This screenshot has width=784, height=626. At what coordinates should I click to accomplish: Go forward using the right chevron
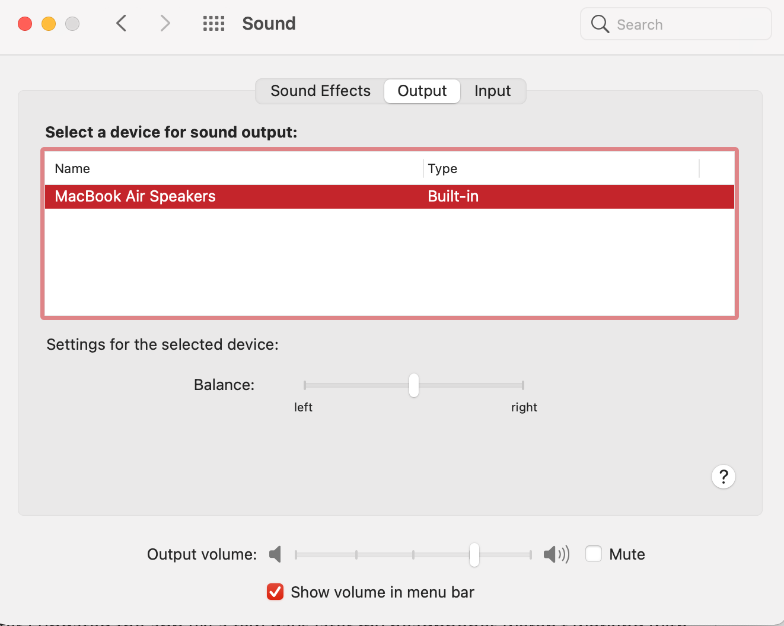(165, 24)
